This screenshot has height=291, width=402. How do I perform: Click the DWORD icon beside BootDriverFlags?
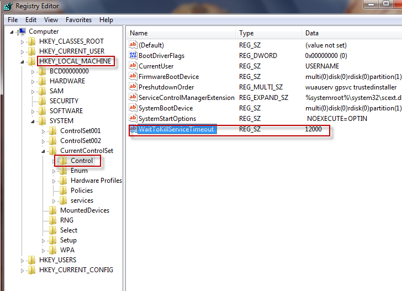133,55
